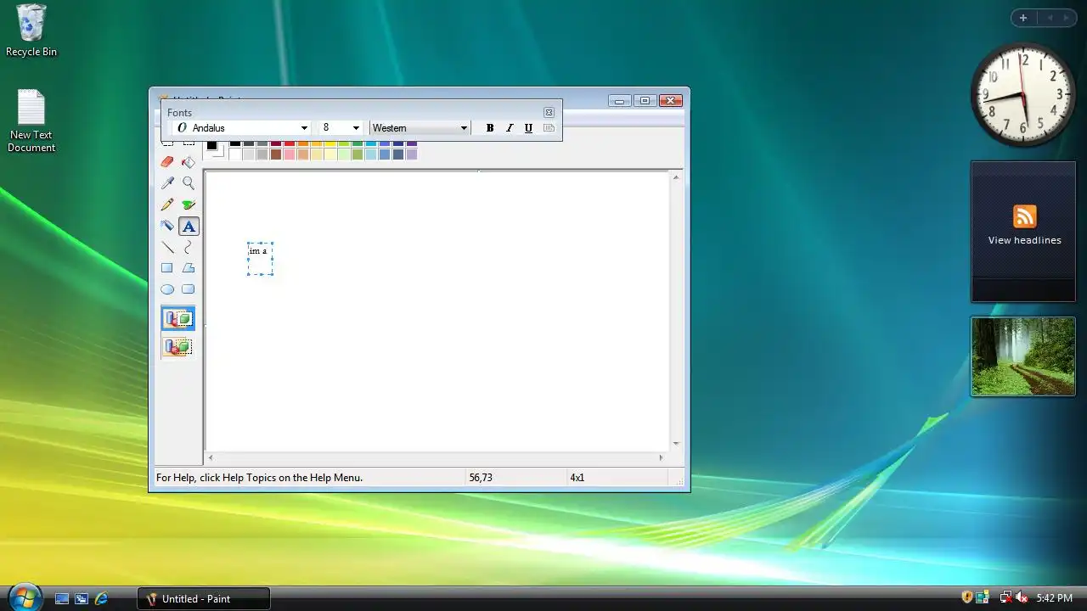Screen dimensions: 1087x611
Task: Open the Recycle Bin desktop icon
Action: coord(31,31)
